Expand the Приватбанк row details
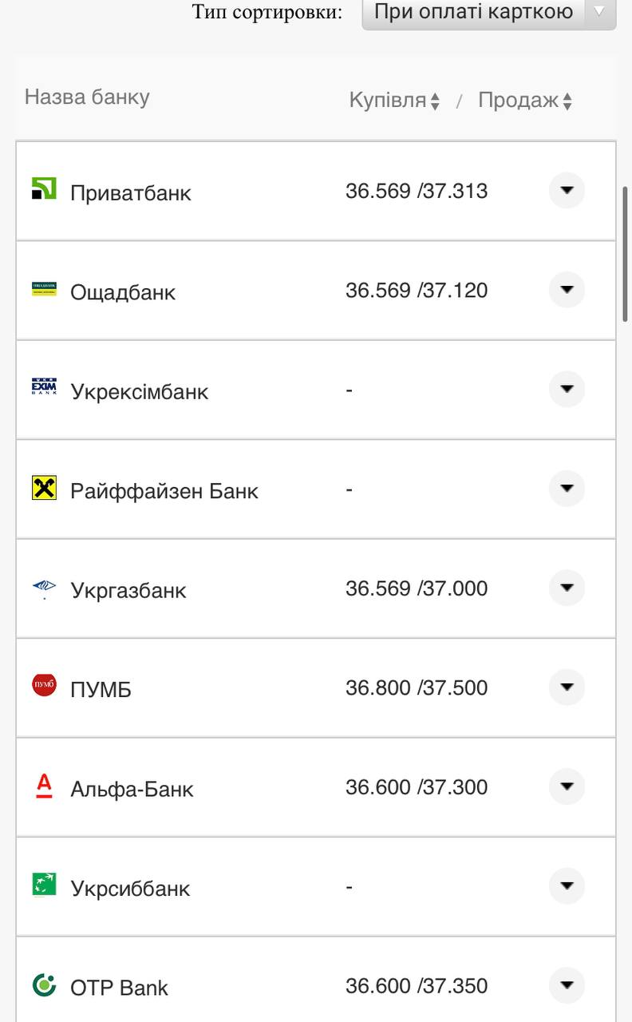 click(x=567, y=190)
